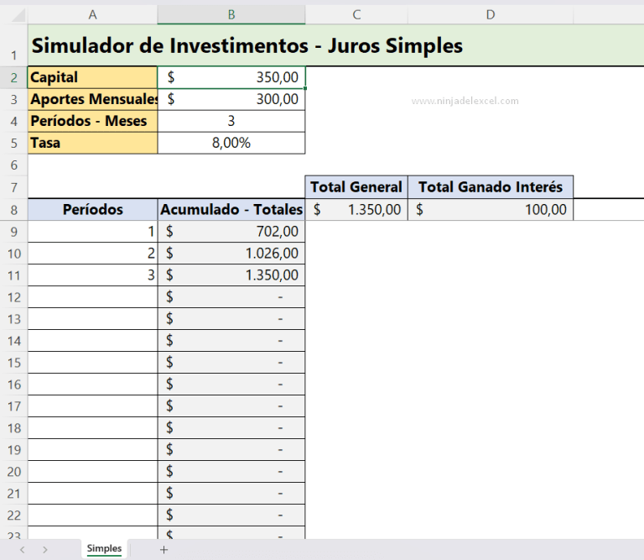Select row 12 header
Viewport: 644px width, 560px height.
click(14, 297)
